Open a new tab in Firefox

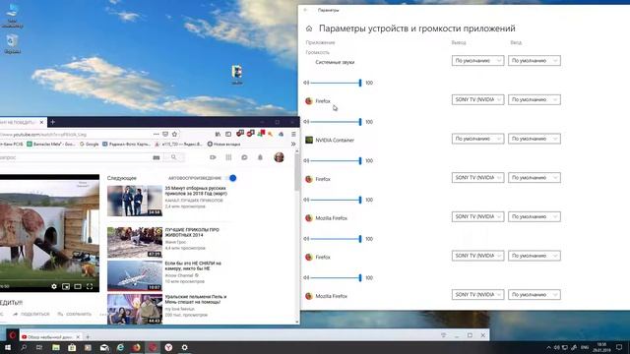pos(52,122)
